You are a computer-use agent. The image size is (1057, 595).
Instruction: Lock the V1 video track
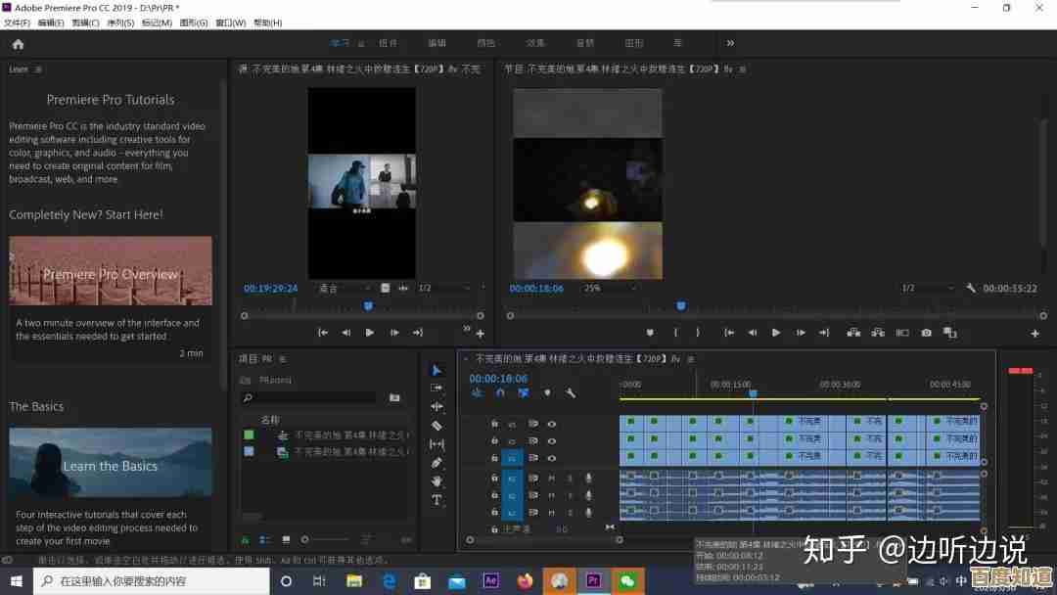pyautogui.click(x=493, y=457)
